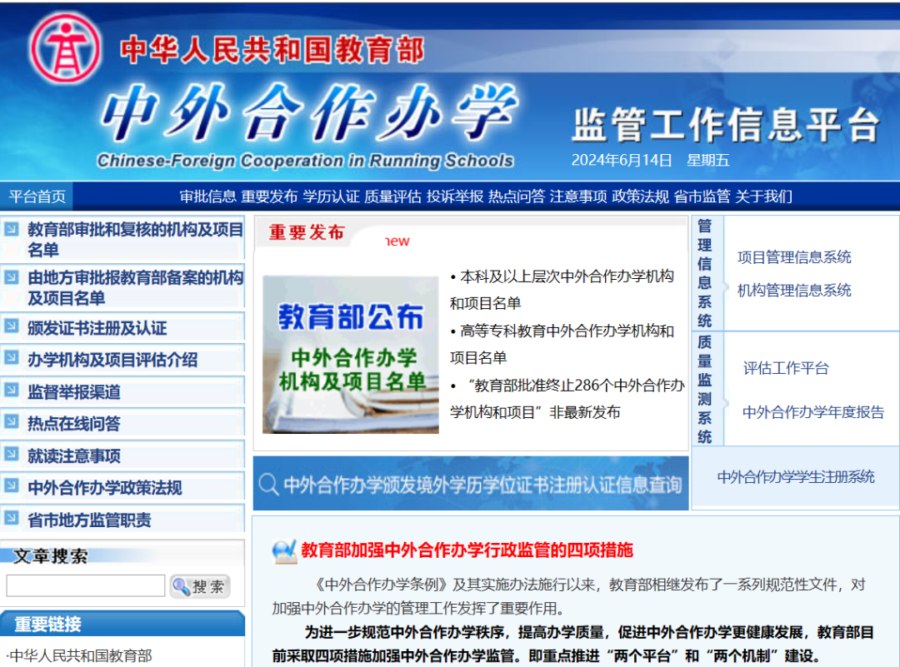Click the 文章搜索 text input box
Image resolution: width=900 pixels, height=667 pixels.
click(86, 585)
